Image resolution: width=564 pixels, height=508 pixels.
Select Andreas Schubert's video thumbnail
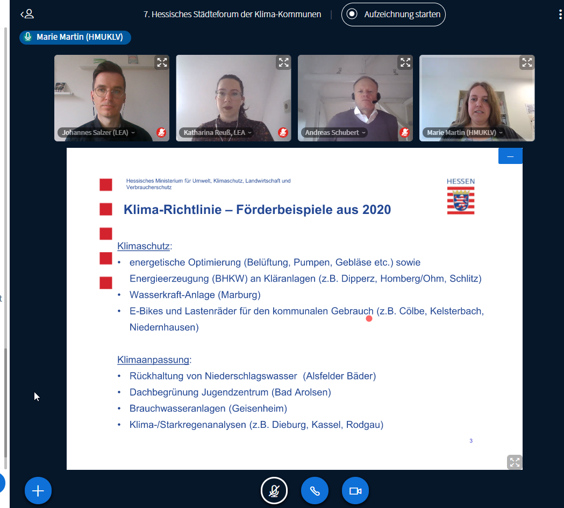355,98
